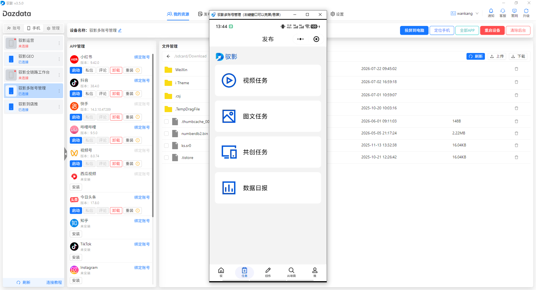Open the WeiXin folder
The width and height of the screenshot is (536, 290).
click(x=181, y=70)
